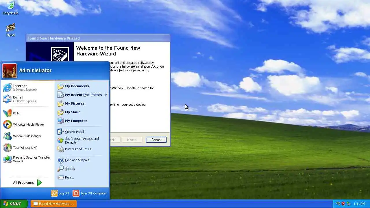370x208 pixels.
Task: Click the red security shield tray icon
Action: (343, 204)
